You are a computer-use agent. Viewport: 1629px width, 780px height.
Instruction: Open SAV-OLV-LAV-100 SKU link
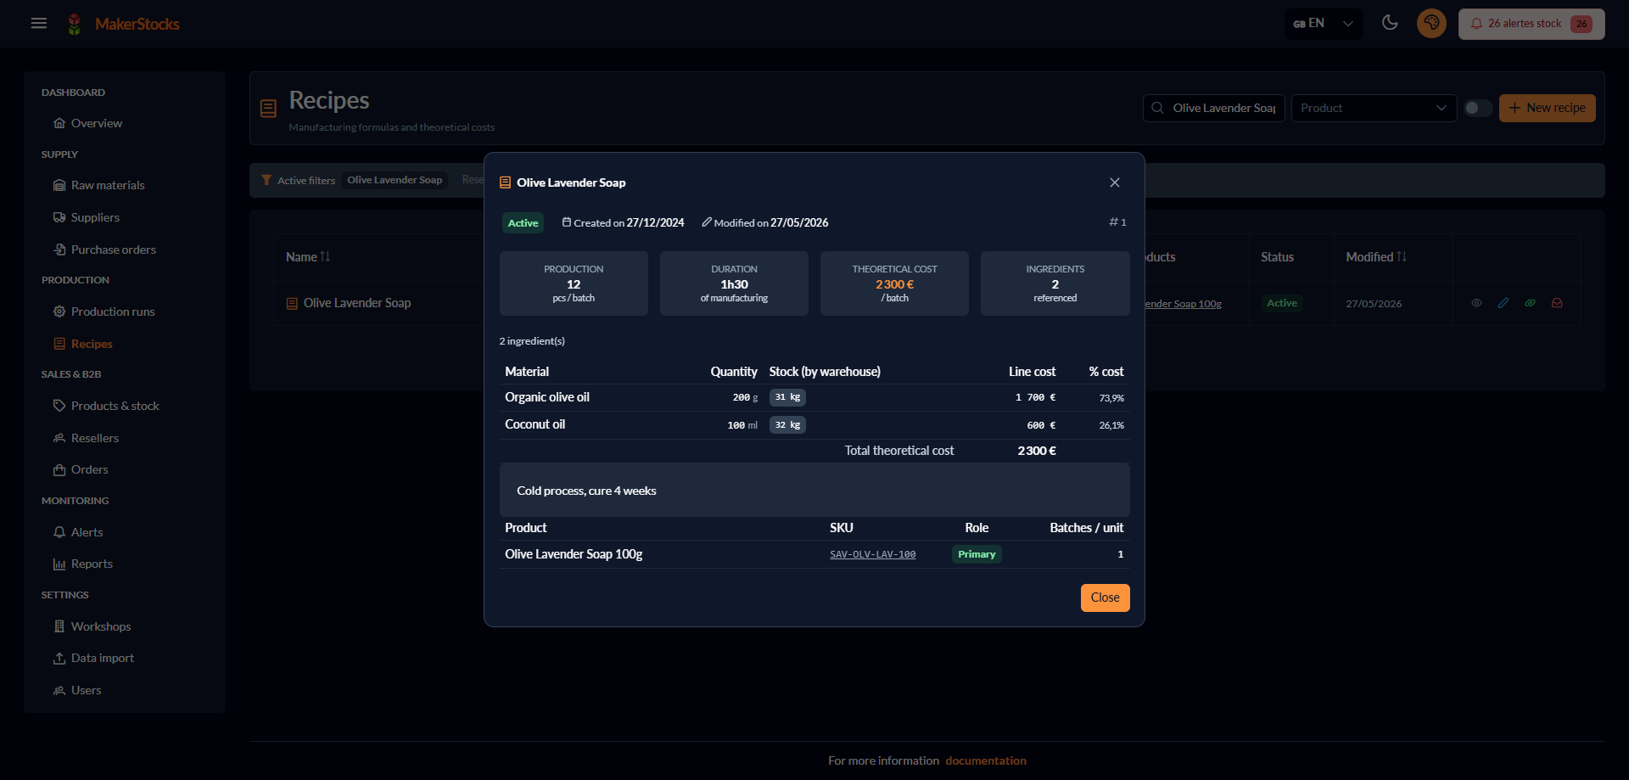click(x=872, y=554)
